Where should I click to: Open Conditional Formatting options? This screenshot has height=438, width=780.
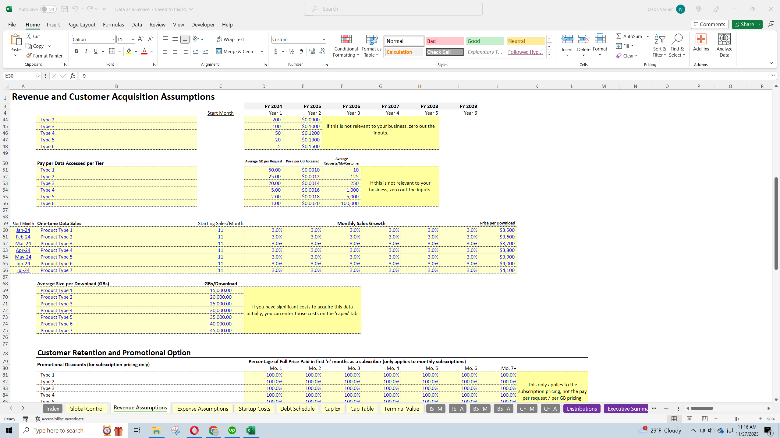pos(346,46)
